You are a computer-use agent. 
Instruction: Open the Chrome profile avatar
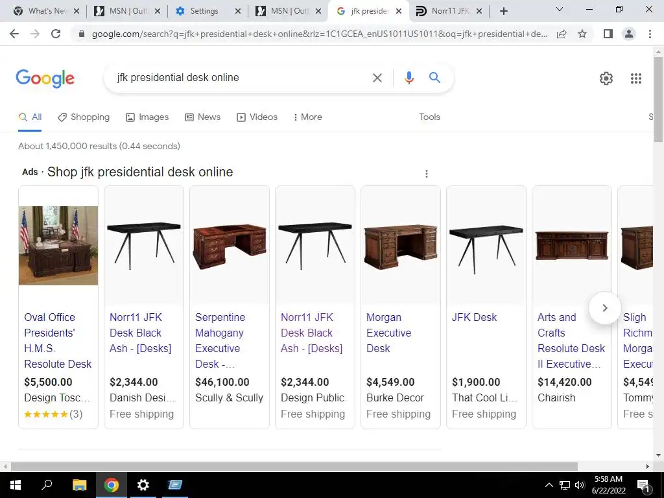coord(629,34)
